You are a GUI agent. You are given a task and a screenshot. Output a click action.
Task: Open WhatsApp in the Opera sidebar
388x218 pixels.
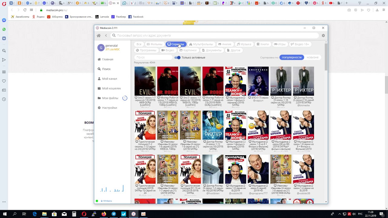click(x=4, y=29)
